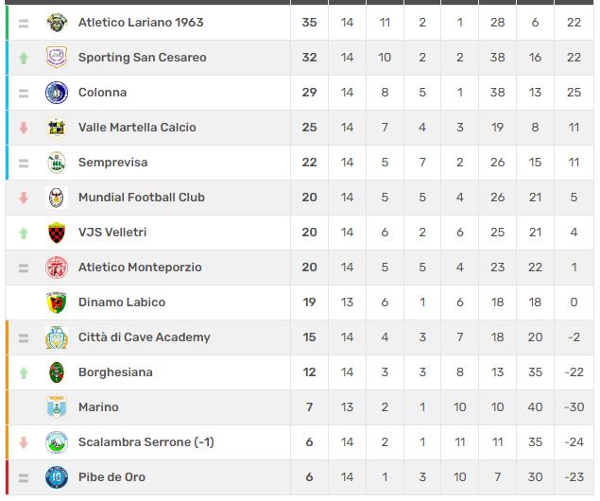Click the red down arrow beside Scalambra Serrone
This screenshot has width=600, height=501.
click(x=24, y=442)
